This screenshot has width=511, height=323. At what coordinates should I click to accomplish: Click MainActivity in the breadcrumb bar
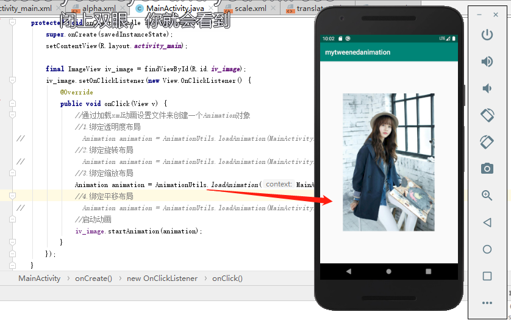(40, 279)
